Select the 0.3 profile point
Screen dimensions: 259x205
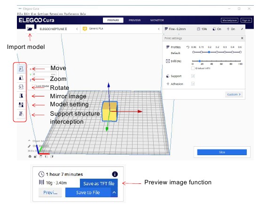coord(225,52)
